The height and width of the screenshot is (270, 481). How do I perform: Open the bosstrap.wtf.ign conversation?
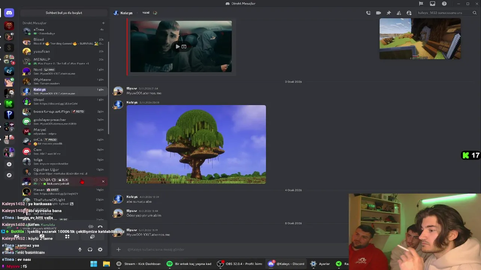(x=64, y=111)
